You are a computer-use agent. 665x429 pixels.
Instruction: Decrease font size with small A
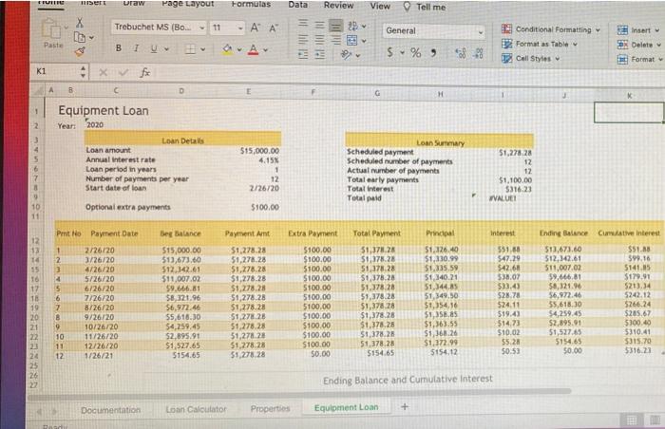click(x=274, y=28)
